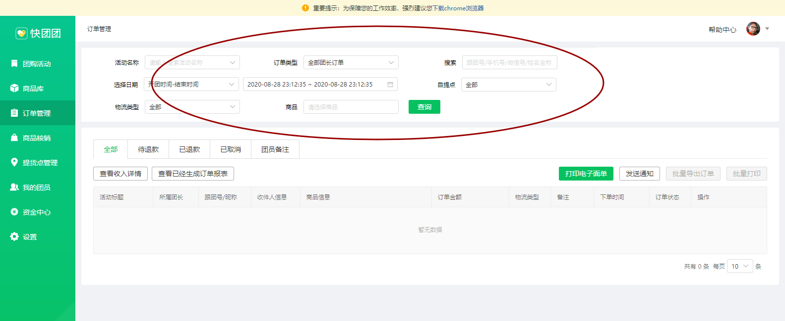Switch to the 已取消 tab

(x=231, y=149)
